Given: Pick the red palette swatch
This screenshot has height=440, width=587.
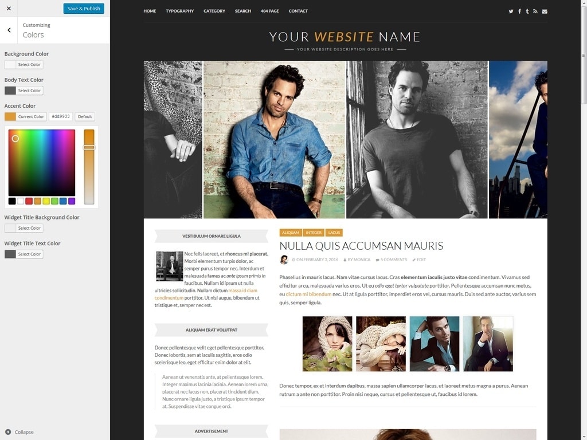Looking at the screenshot, I should point(29,201).
